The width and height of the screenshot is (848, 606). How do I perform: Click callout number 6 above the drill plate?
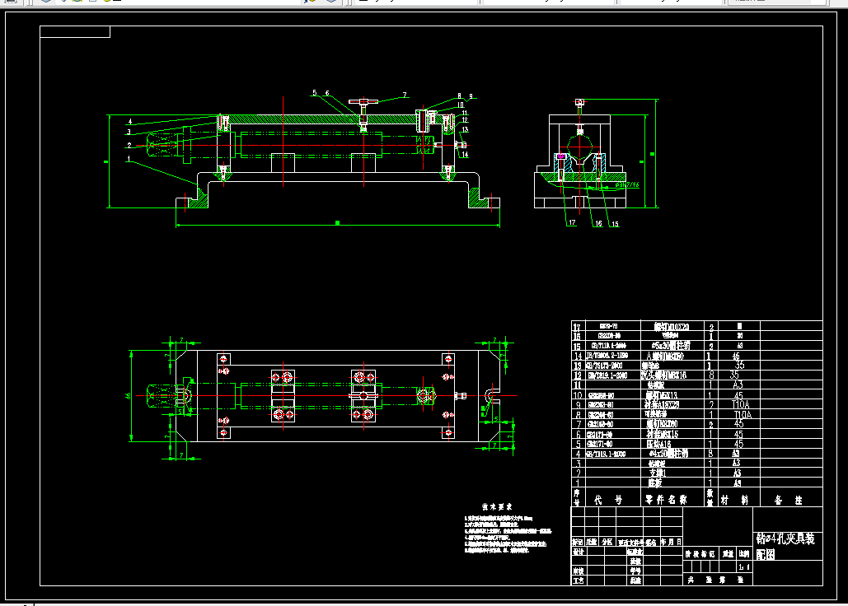[x=327, y=93]
